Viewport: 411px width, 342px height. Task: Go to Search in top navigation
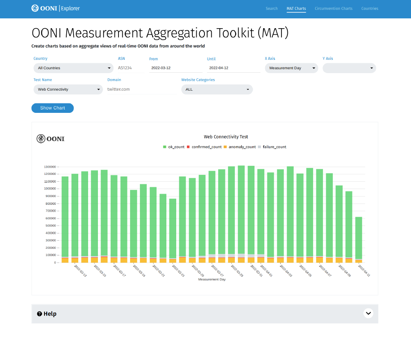[x=272, y=9]
